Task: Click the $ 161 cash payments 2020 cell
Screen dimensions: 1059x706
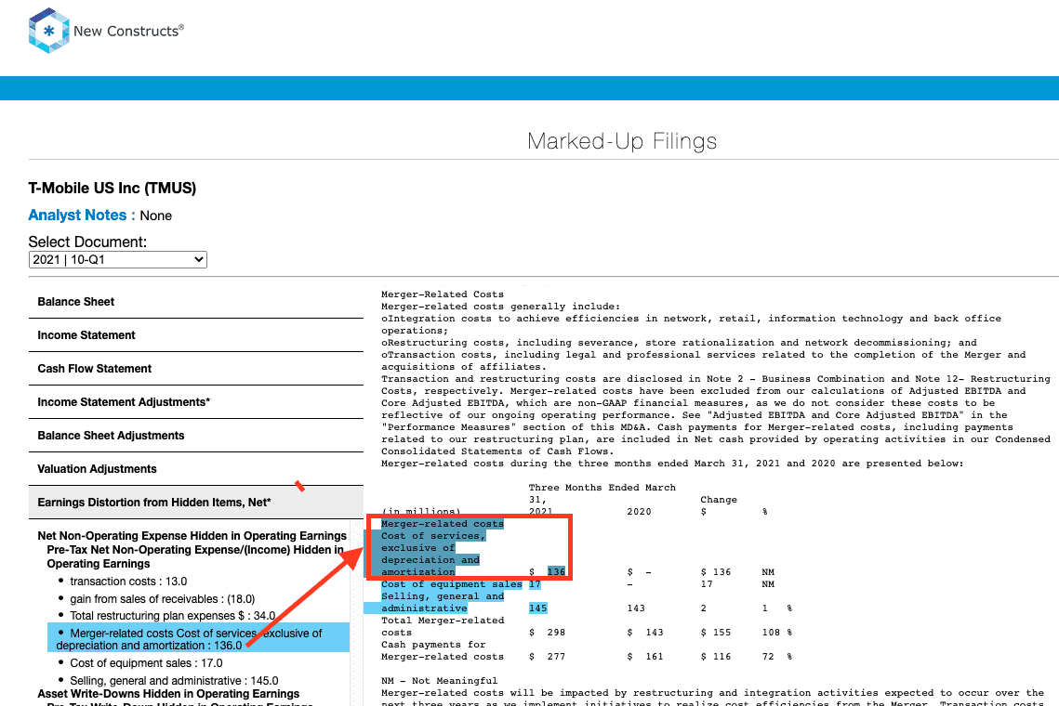Action: [645, 657]
